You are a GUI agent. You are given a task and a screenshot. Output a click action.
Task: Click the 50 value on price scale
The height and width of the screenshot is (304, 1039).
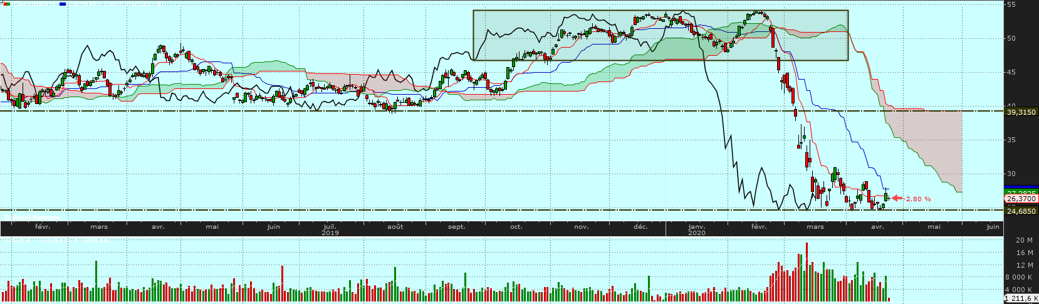(x=1011, y=38)
